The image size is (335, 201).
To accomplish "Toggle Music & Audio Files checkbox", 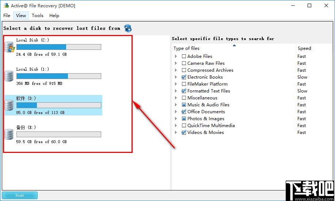I will click(184, 105).
